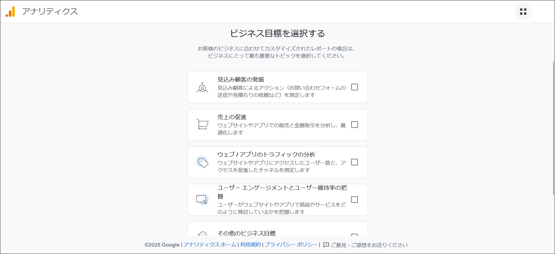Check the ユーザー エンゲージメント checkbox
Viewport: 555px width, 254px height.
click(354, 200)
